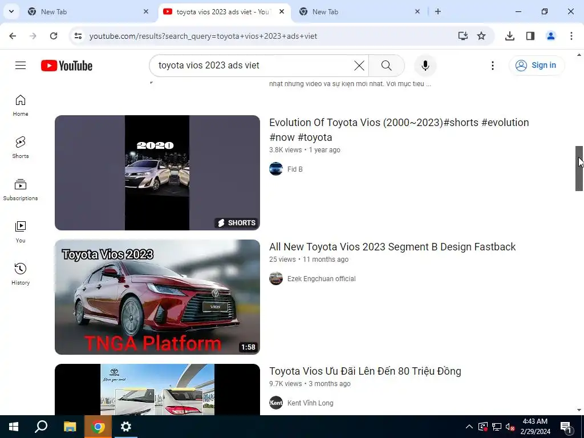Click the scrollbar down arrow
The height and width of the screenshot is (438, 584).
[x=579, y=410]
